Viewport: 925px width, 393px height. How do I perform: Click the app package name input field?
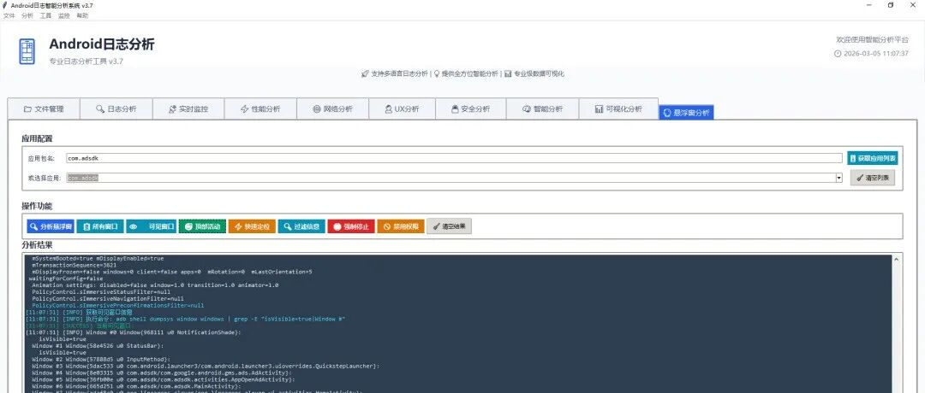pyautogui.click(x=454, y=158)
